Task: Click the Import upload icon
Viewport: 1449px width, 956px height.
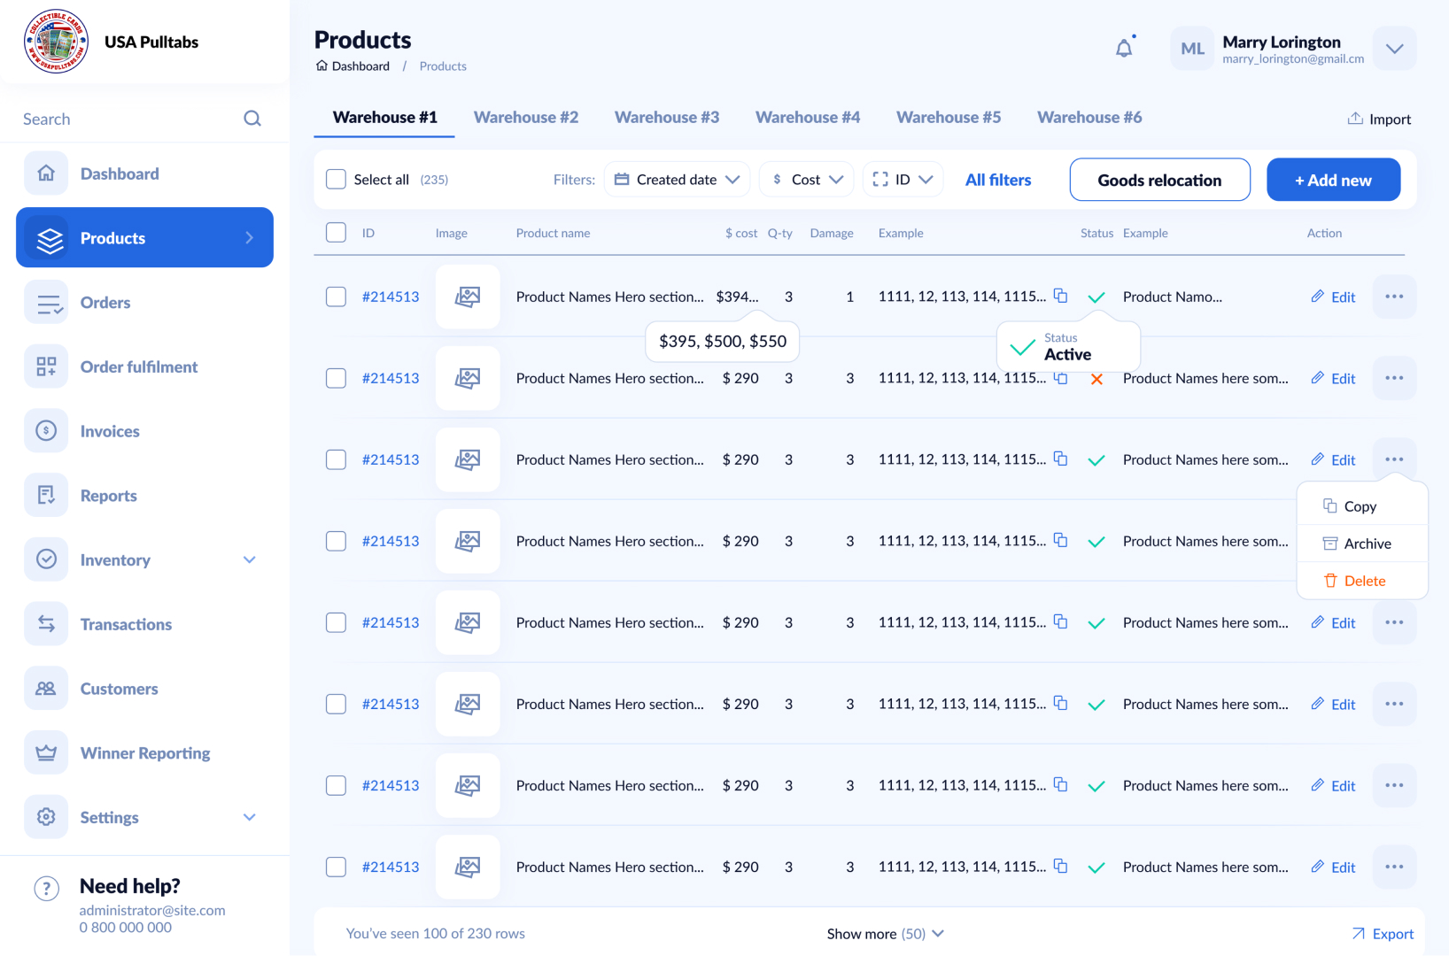Action: [1354, 118]
